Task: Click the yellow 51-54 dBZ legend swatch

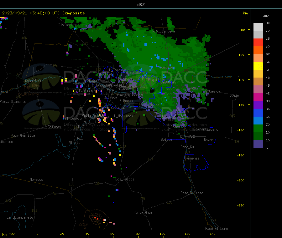Action: click(258, 66)
